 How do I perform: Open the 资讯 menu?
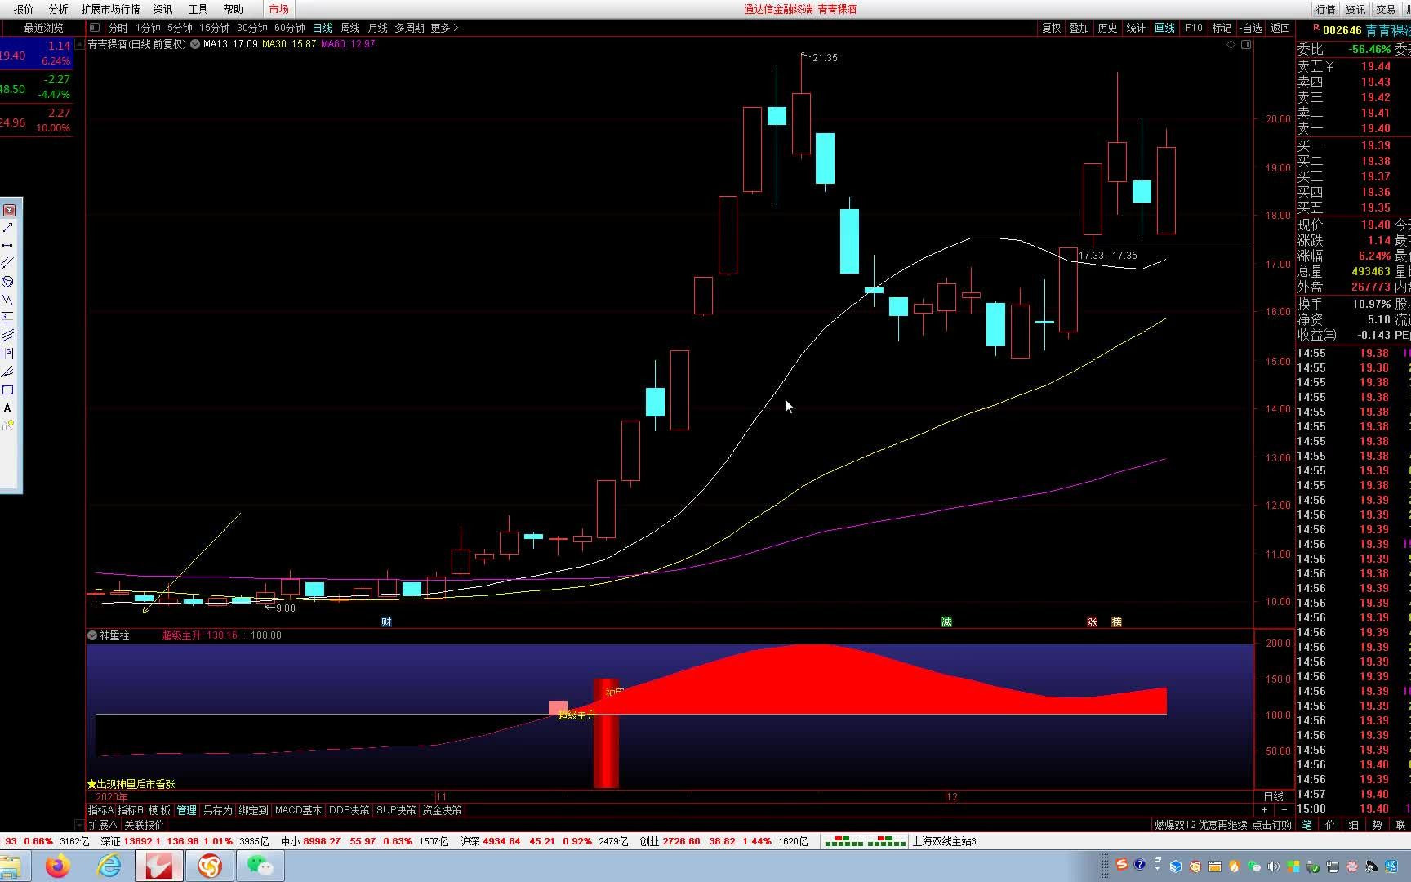162,9
